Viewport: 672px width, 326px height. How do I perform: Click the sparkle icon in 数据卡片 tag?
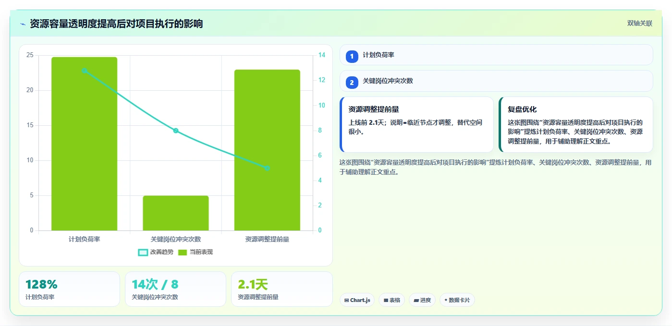(446, 301)
